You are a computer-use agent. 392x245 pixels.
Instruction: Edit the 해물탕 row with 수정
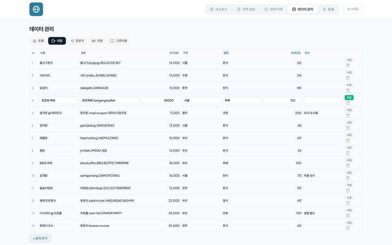(349, 135)
